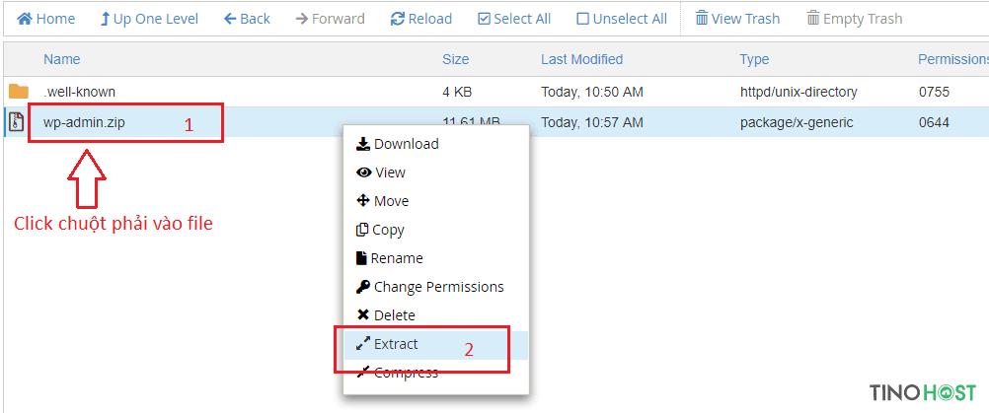Select Delete from the context menu

(385, 315)
